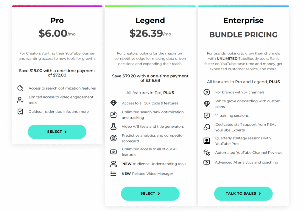Image resolution: width=305 pixels, height=211 pixels.
Task: Click the checkmark chat icon for training sessions
Action: point(207,115)
